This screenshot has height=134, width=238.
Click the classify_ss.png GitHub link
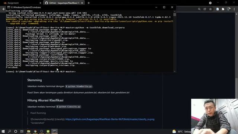click(x=110, y=119)
